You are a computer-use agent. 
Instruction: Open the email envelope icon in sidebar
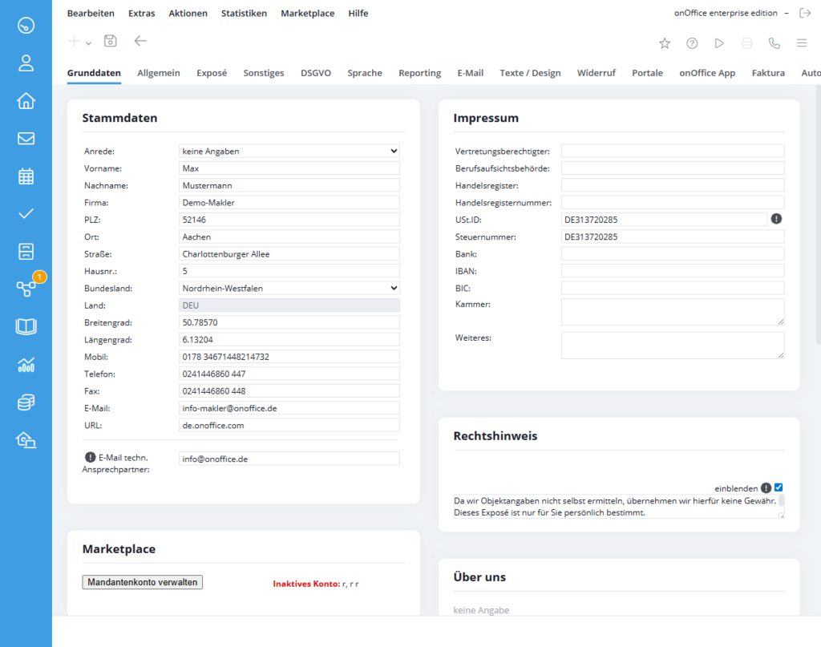point(26,139)
